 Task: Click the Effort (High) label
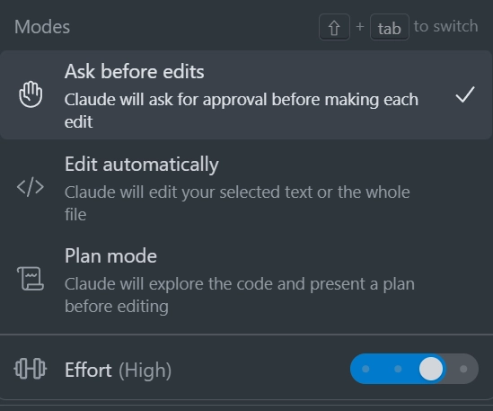(118, 370)
